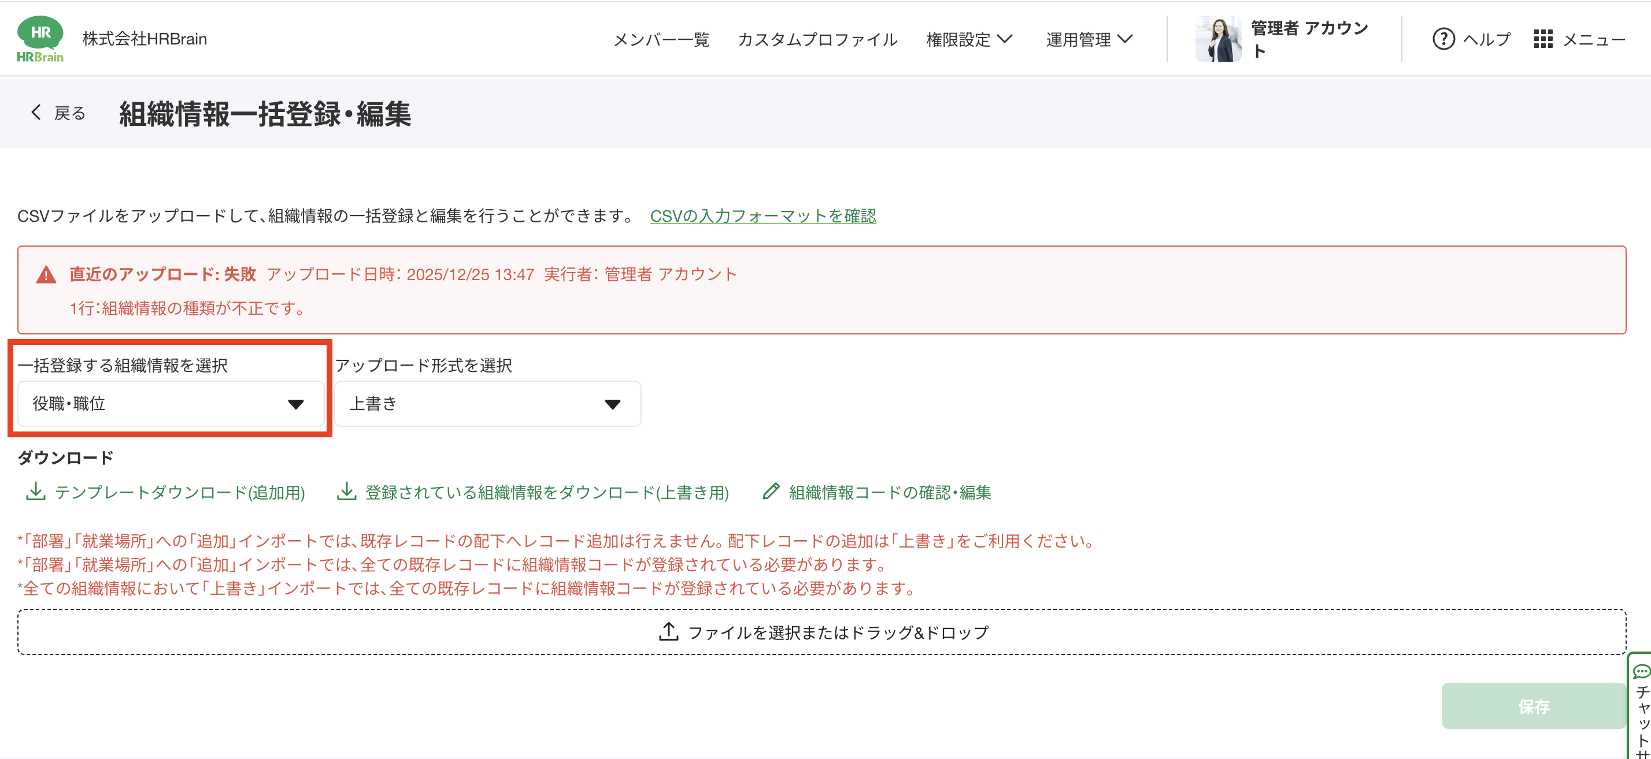Click the upload arrow icon in dropzone
This screenshot has height=759, width=1651.
(x=668, y=631)
